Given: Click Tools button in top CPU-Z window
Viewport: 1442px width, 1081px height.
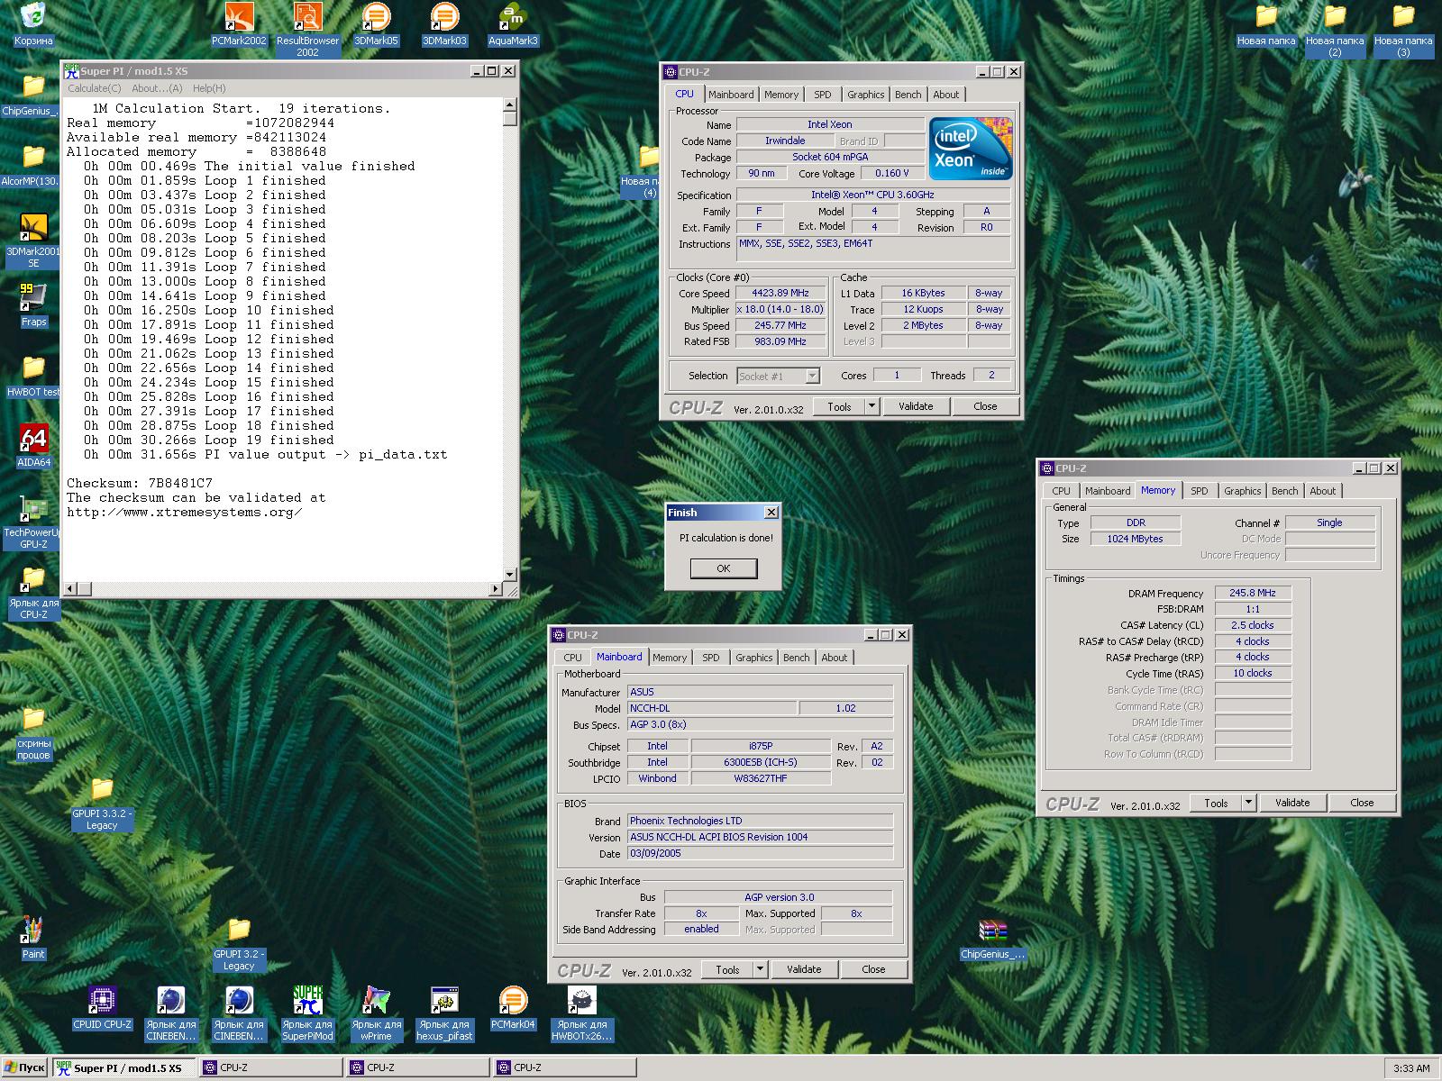Looking at the screenshot, I should point(839,406).
